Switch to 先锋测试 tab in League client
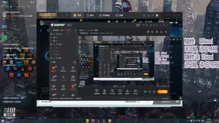 pyautogui.click(x=105, y=15)
